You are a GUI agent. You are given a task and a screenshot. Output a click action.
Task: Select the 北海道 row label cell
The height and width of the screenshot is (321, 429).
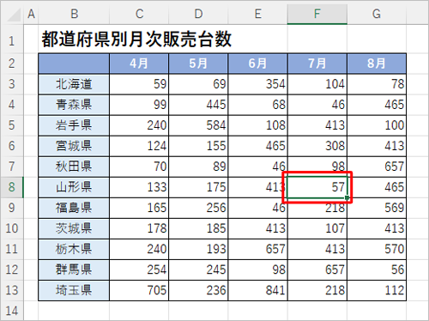(x=74, y=84)
